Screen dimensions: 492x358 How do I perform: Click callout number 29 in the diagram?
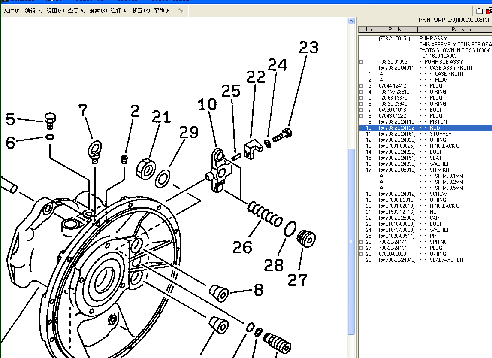[x=189, y=132]
